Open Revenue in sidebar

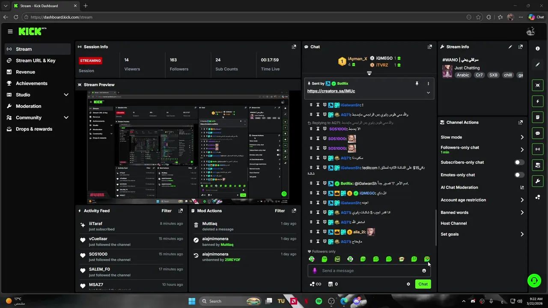tap(38, 72)
